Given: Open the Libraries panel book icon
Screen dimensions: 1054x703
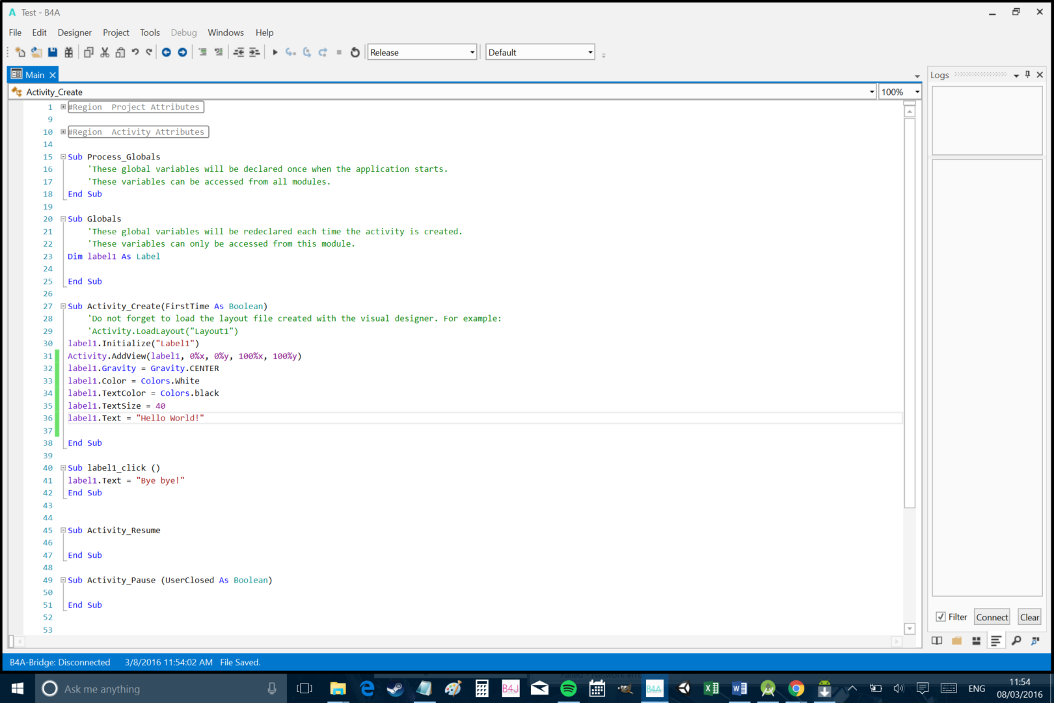Looking at the screenshot, I should pos(937,641).
